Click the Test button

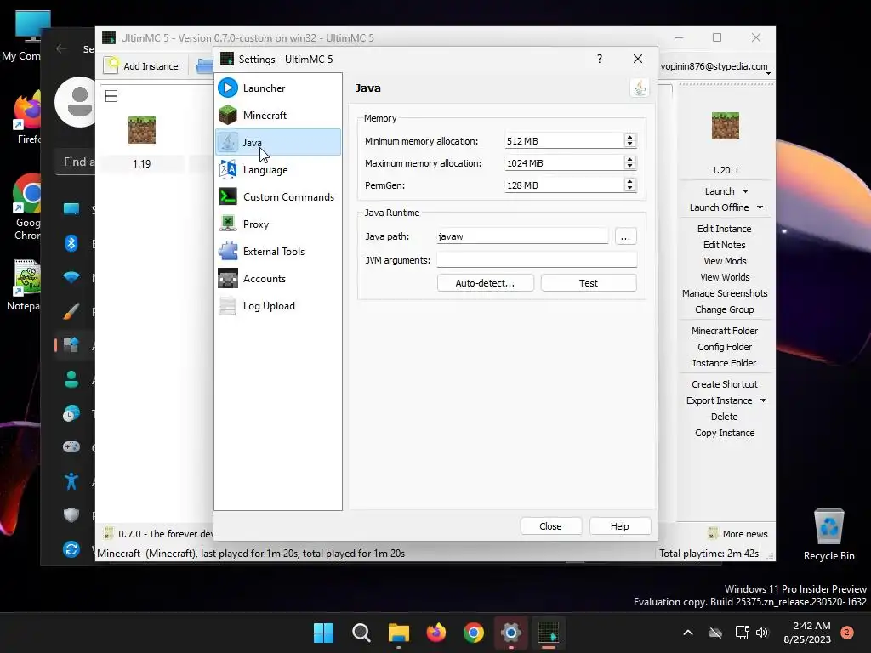click(589, 282)
